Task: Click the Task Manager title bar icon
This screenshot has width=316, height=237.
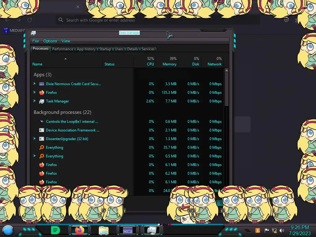Action: point(33,33)
